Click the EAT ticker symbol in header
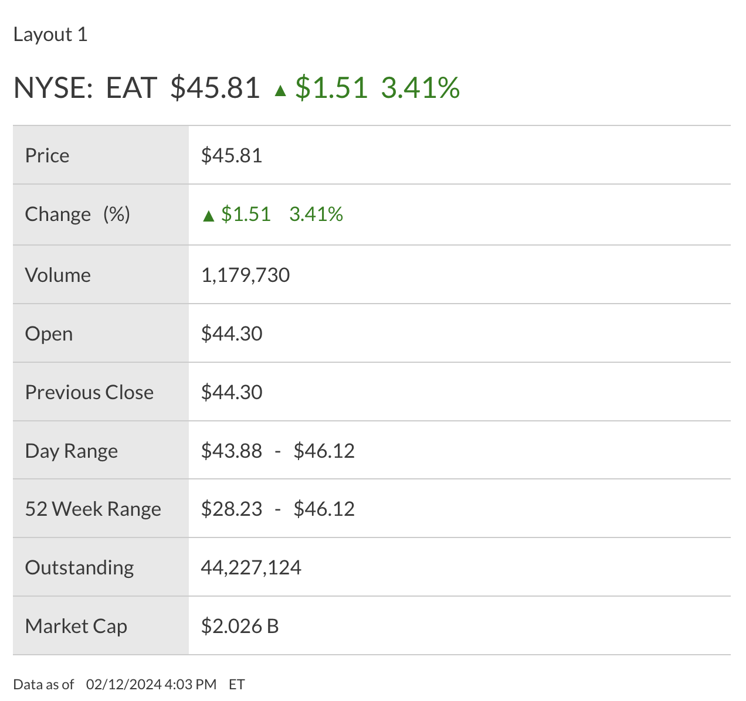 click(131, 88)
